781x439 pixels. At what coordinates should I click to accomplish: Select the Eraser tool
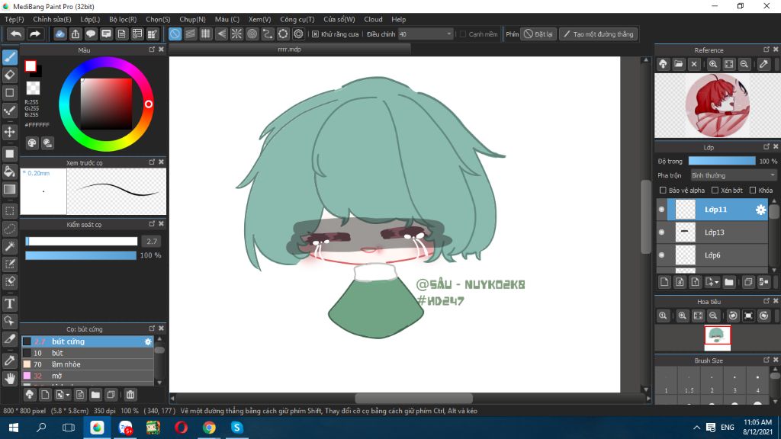click(x=10, y=75)
